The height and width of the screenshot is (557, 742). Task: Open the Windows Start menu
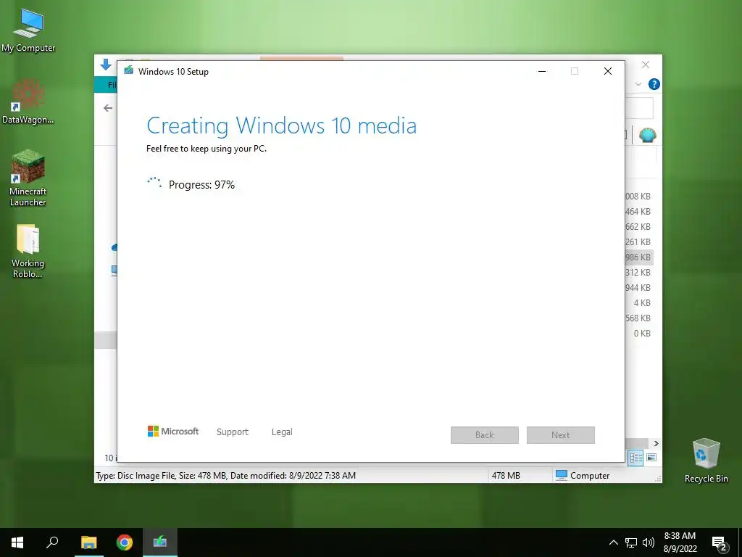[17, 542]
